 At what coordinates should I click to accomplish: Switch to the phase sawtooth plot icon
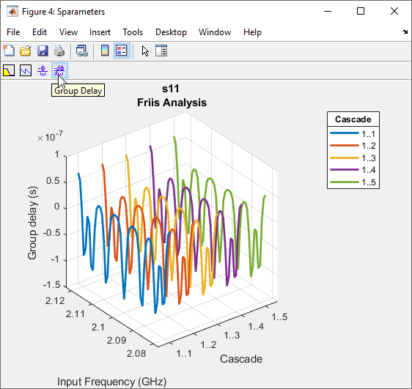click(26, 70)
